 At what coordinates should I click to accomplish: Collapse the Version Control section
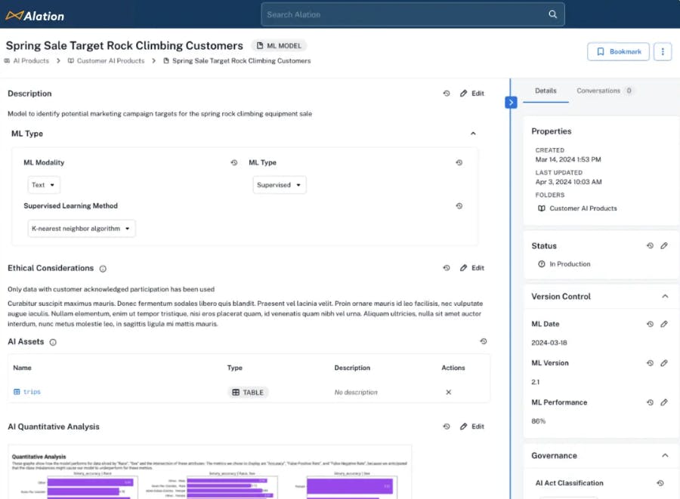665,297
